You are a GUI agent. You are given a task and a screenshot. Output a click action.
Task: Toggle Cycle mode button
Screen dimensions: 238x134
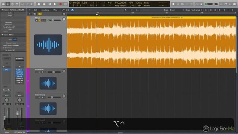point(65,4)
